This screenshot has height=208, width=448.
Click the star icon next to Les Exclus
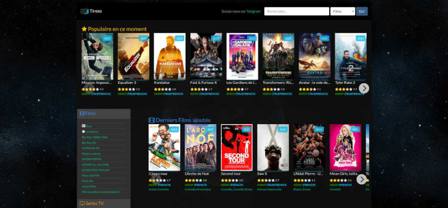[84, 132]
